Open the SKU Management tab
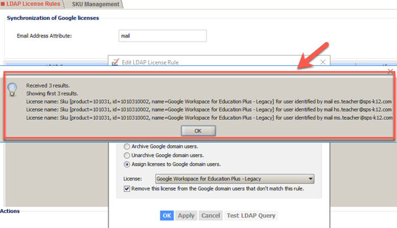Image resolution: width=397 pixels, height=228 pixels. (x=95, y=5)
